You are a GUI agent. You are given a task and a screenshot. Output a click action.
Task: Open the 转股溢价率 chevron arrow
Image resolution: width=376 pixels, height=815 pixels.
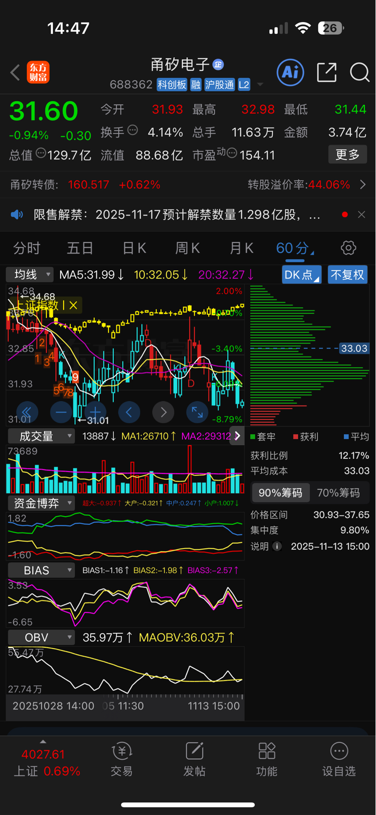(363, 185)
